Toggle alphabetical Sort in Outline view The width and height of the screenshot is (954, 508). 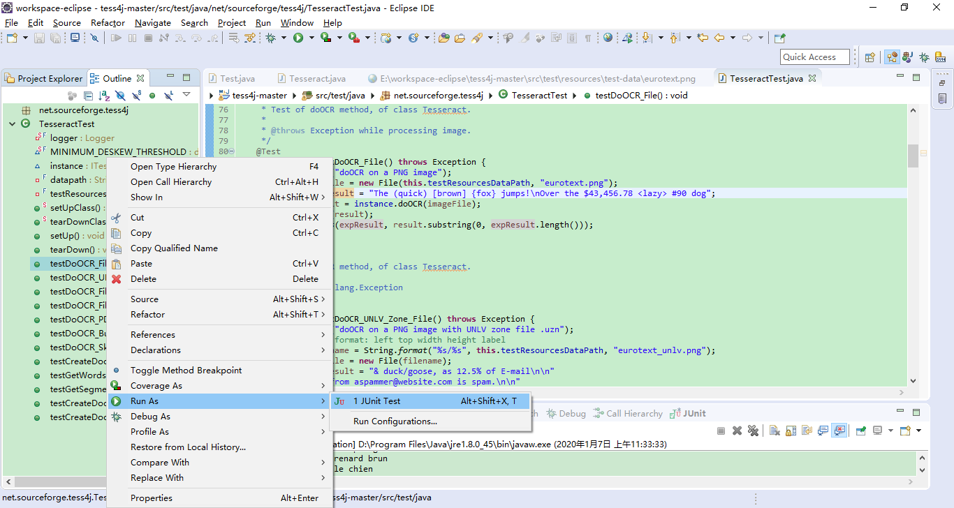pyautogui.click(x=104, y=95)
